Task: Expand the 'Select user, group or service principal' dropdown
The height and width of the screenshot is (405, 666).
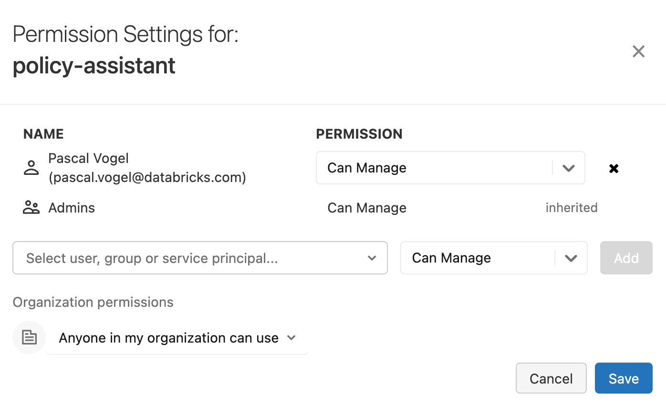Action: [200, 258]
